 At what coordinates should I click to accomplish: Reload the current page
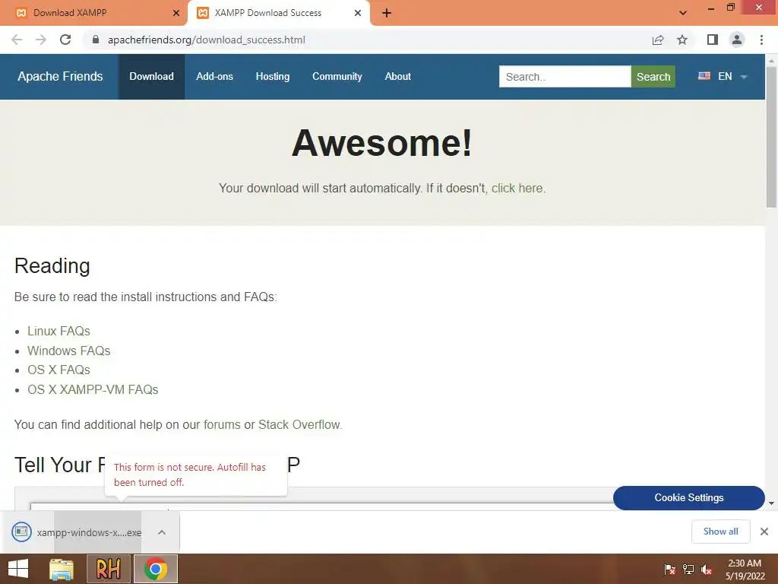[65, 40]
